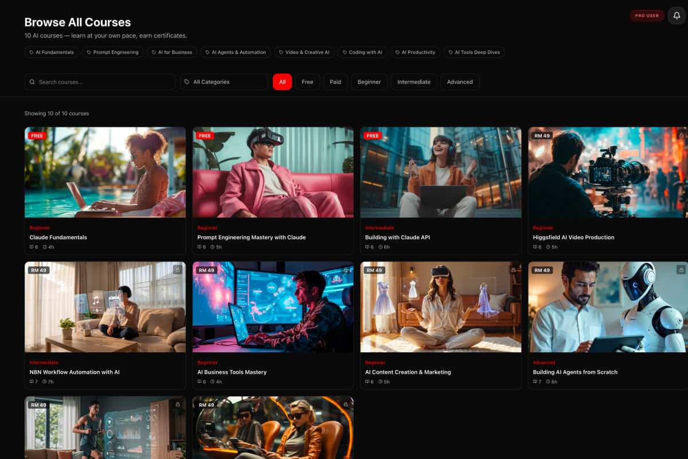
Task: Select the Advanced filter pill
Action: 460,82
